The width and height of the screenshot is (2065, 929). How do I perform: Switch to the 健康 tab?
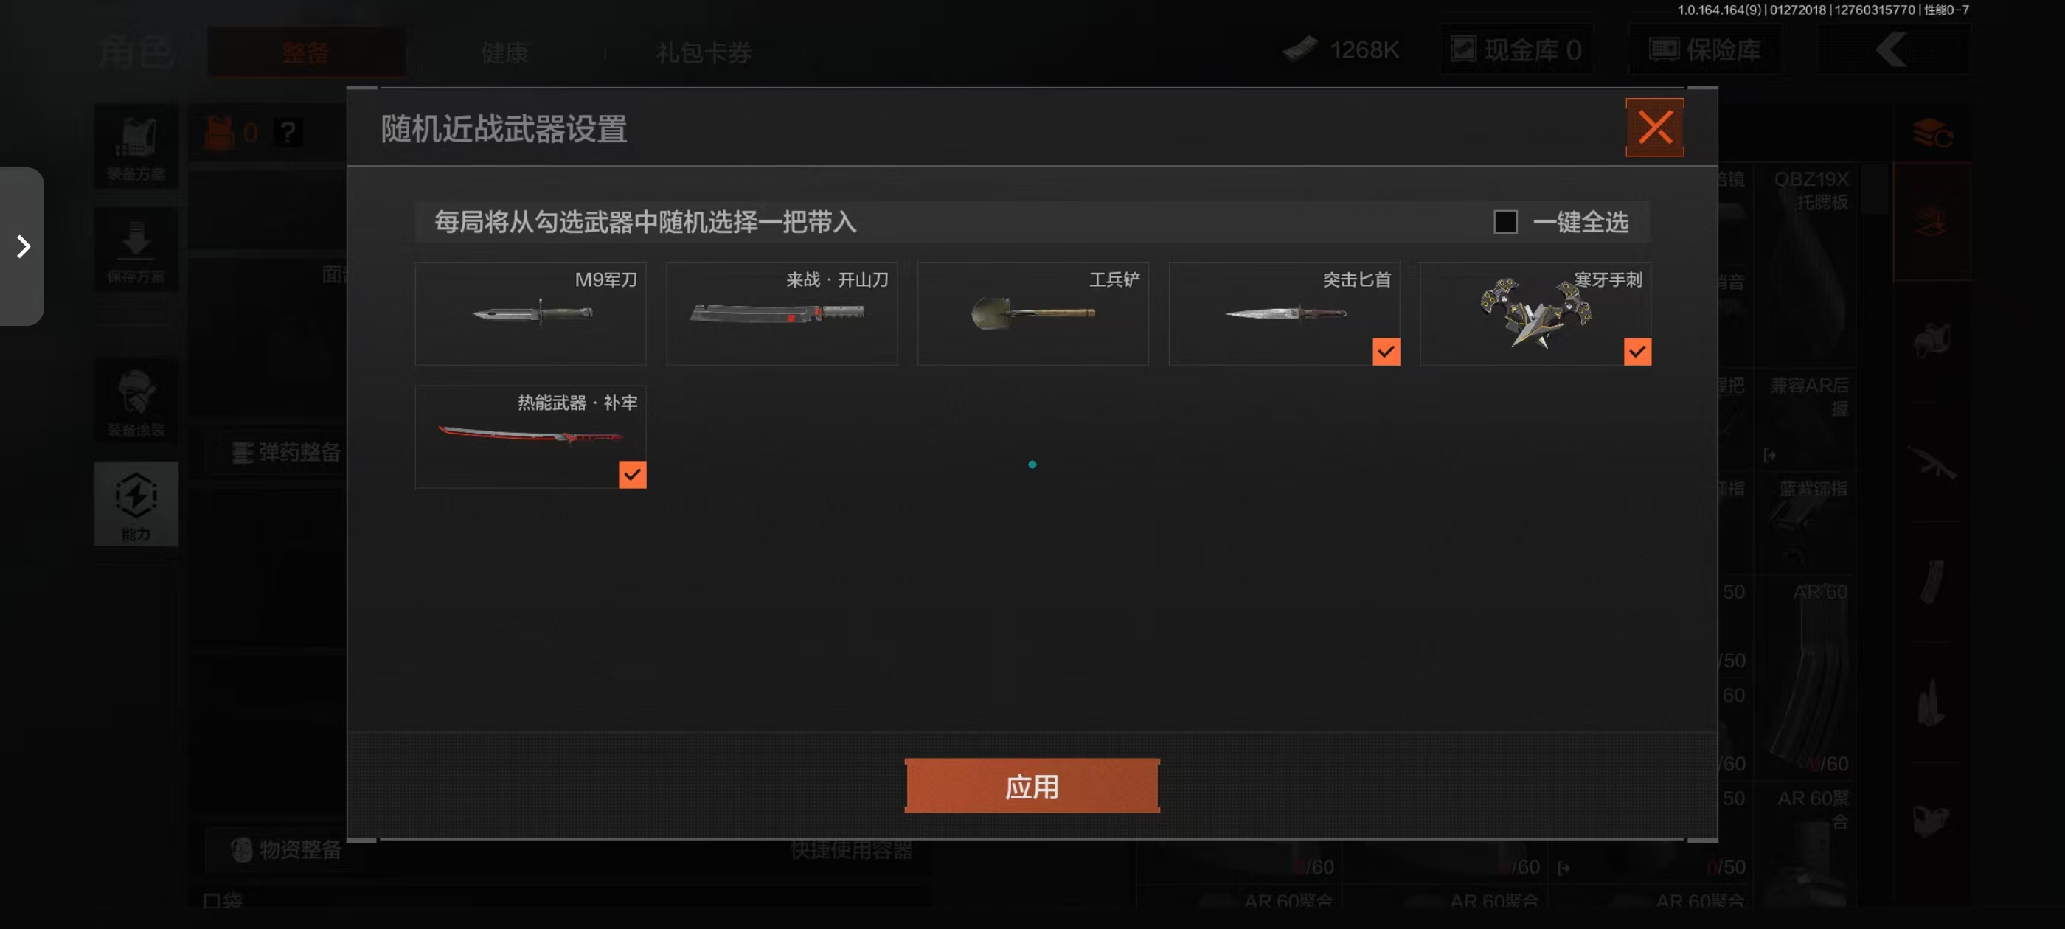(x=505, y=53)
